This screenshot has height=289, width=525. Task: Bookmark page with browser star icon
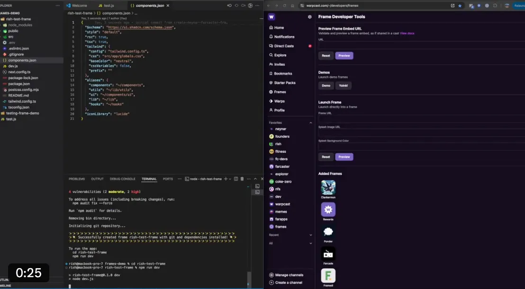(x=460, y=6)
